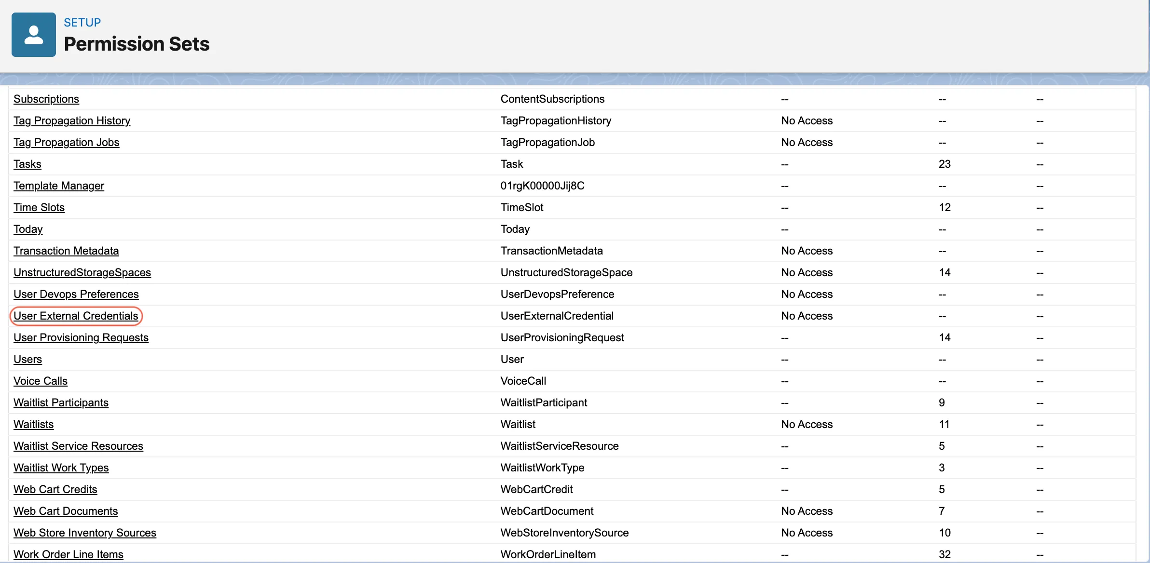This screenshot has width=1150, height=563.
Task: Open the Waitlists link
Action: pyautogui.click(x=34, y=424)
